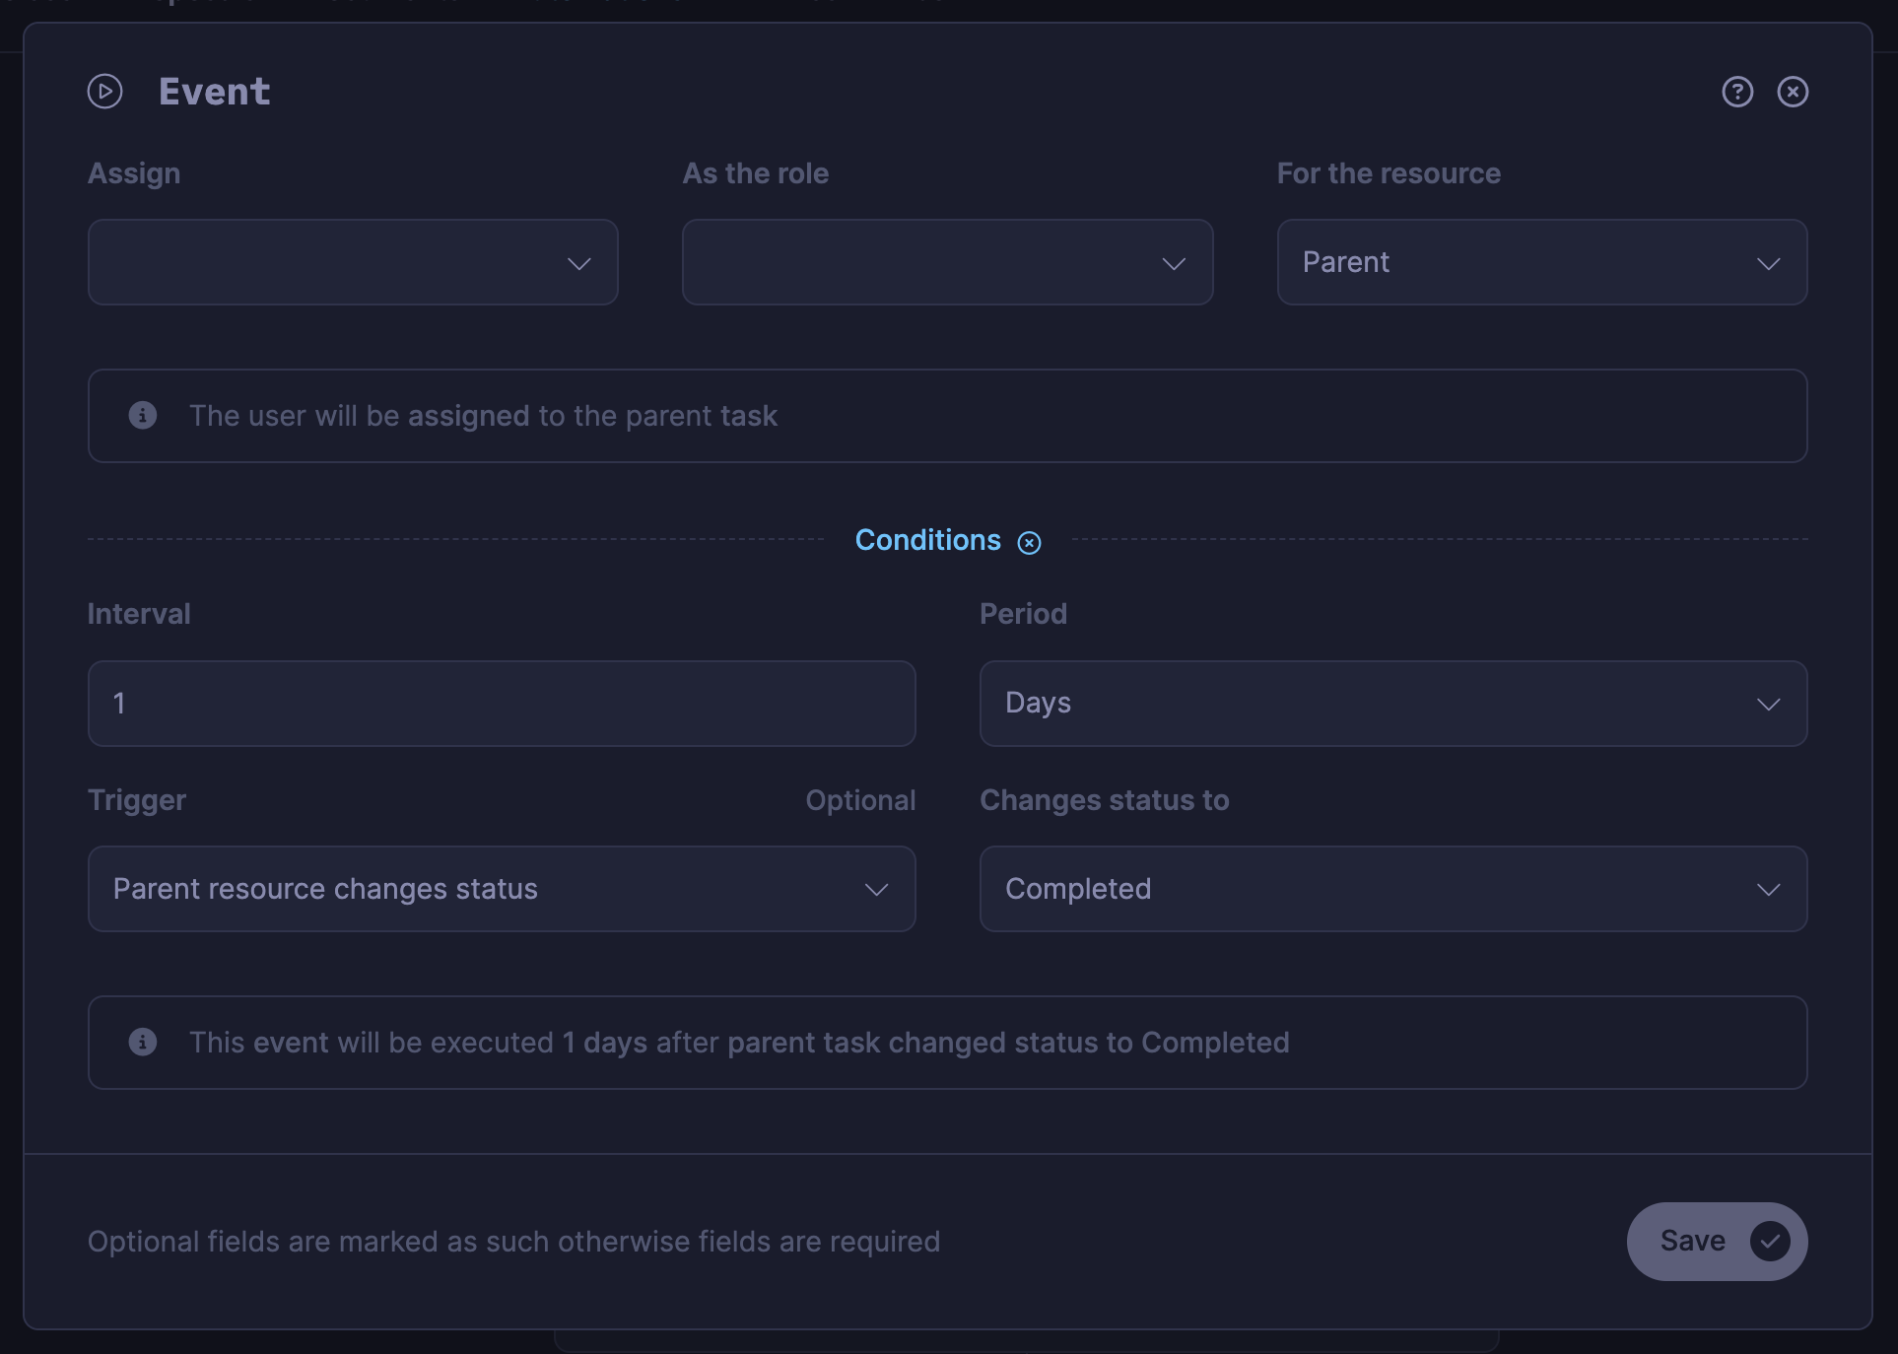Click the play icon beside the Event title

[104, 91]
